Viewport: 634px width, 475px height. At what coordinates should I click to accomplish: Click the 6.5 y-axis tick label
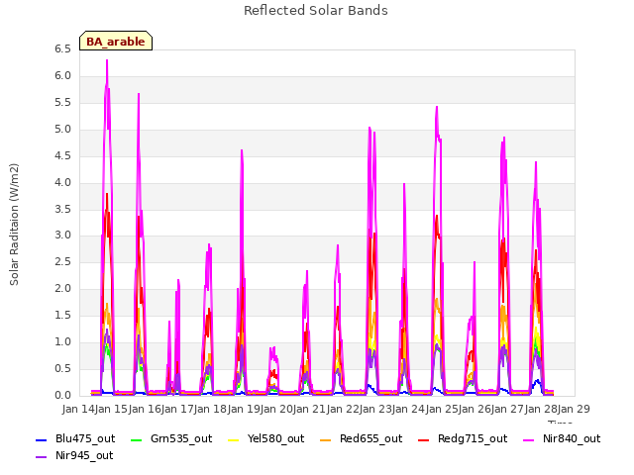coord(62,48)
